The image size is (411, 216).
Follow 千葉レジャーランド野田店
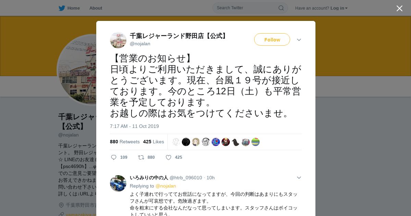point(272,39)
